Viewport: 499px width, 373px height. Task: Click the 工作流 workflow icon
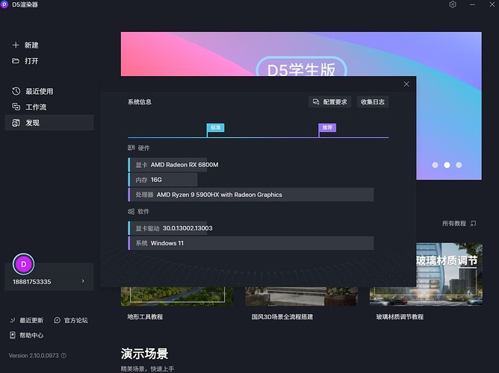[x=16, y=107]
